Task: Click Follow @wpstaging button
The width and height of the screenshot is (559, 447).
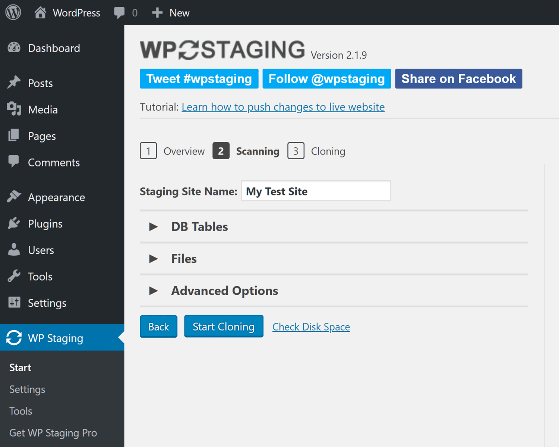Action: click(327, 79)
